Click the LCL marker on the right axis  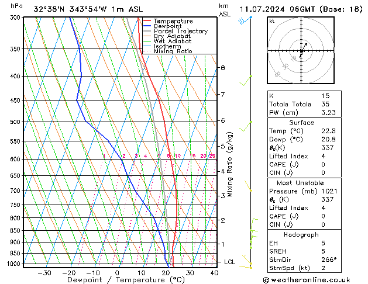[230, 262]
